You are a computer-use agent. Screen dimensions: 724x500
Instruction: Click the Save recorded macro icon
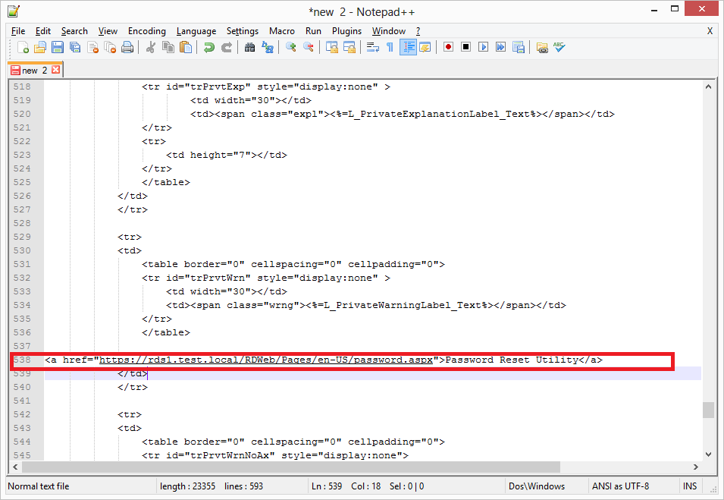pyautogui.click(x=519, y=47)
